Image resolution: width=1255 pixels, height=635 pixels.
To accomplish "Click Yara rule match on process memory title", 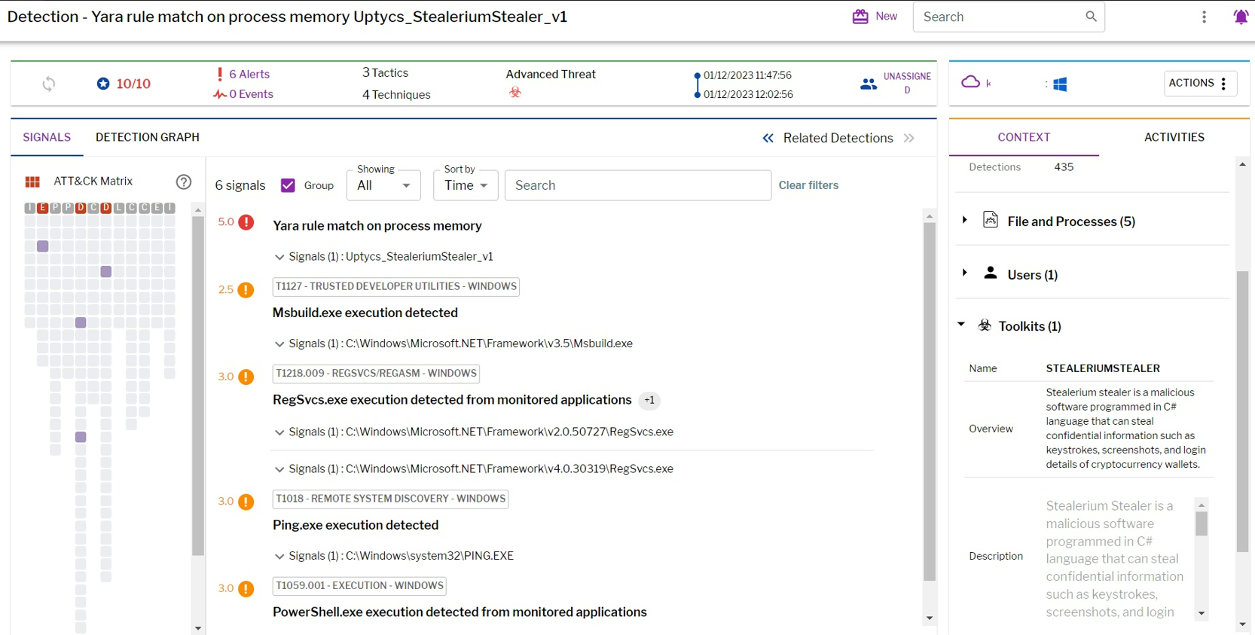I will pyautogui.click(x=377, y=226).
